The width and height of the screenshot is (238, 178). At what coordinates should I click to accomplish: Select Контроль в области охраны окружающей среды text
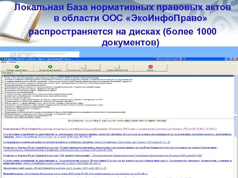[x=27, y=107]
